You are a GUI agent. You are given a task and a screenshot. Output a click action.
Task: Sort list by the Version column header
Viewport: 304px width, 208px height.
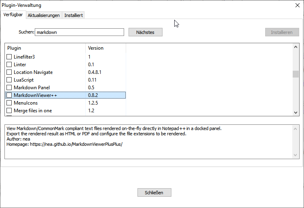tap(105, 48)
